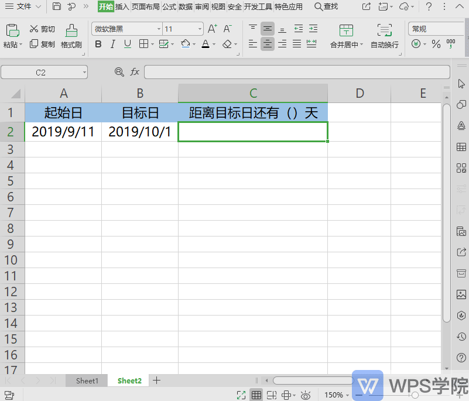
Task: Click the fill color bucket icon
Action: pyautogui.click(x=186, y=44)
